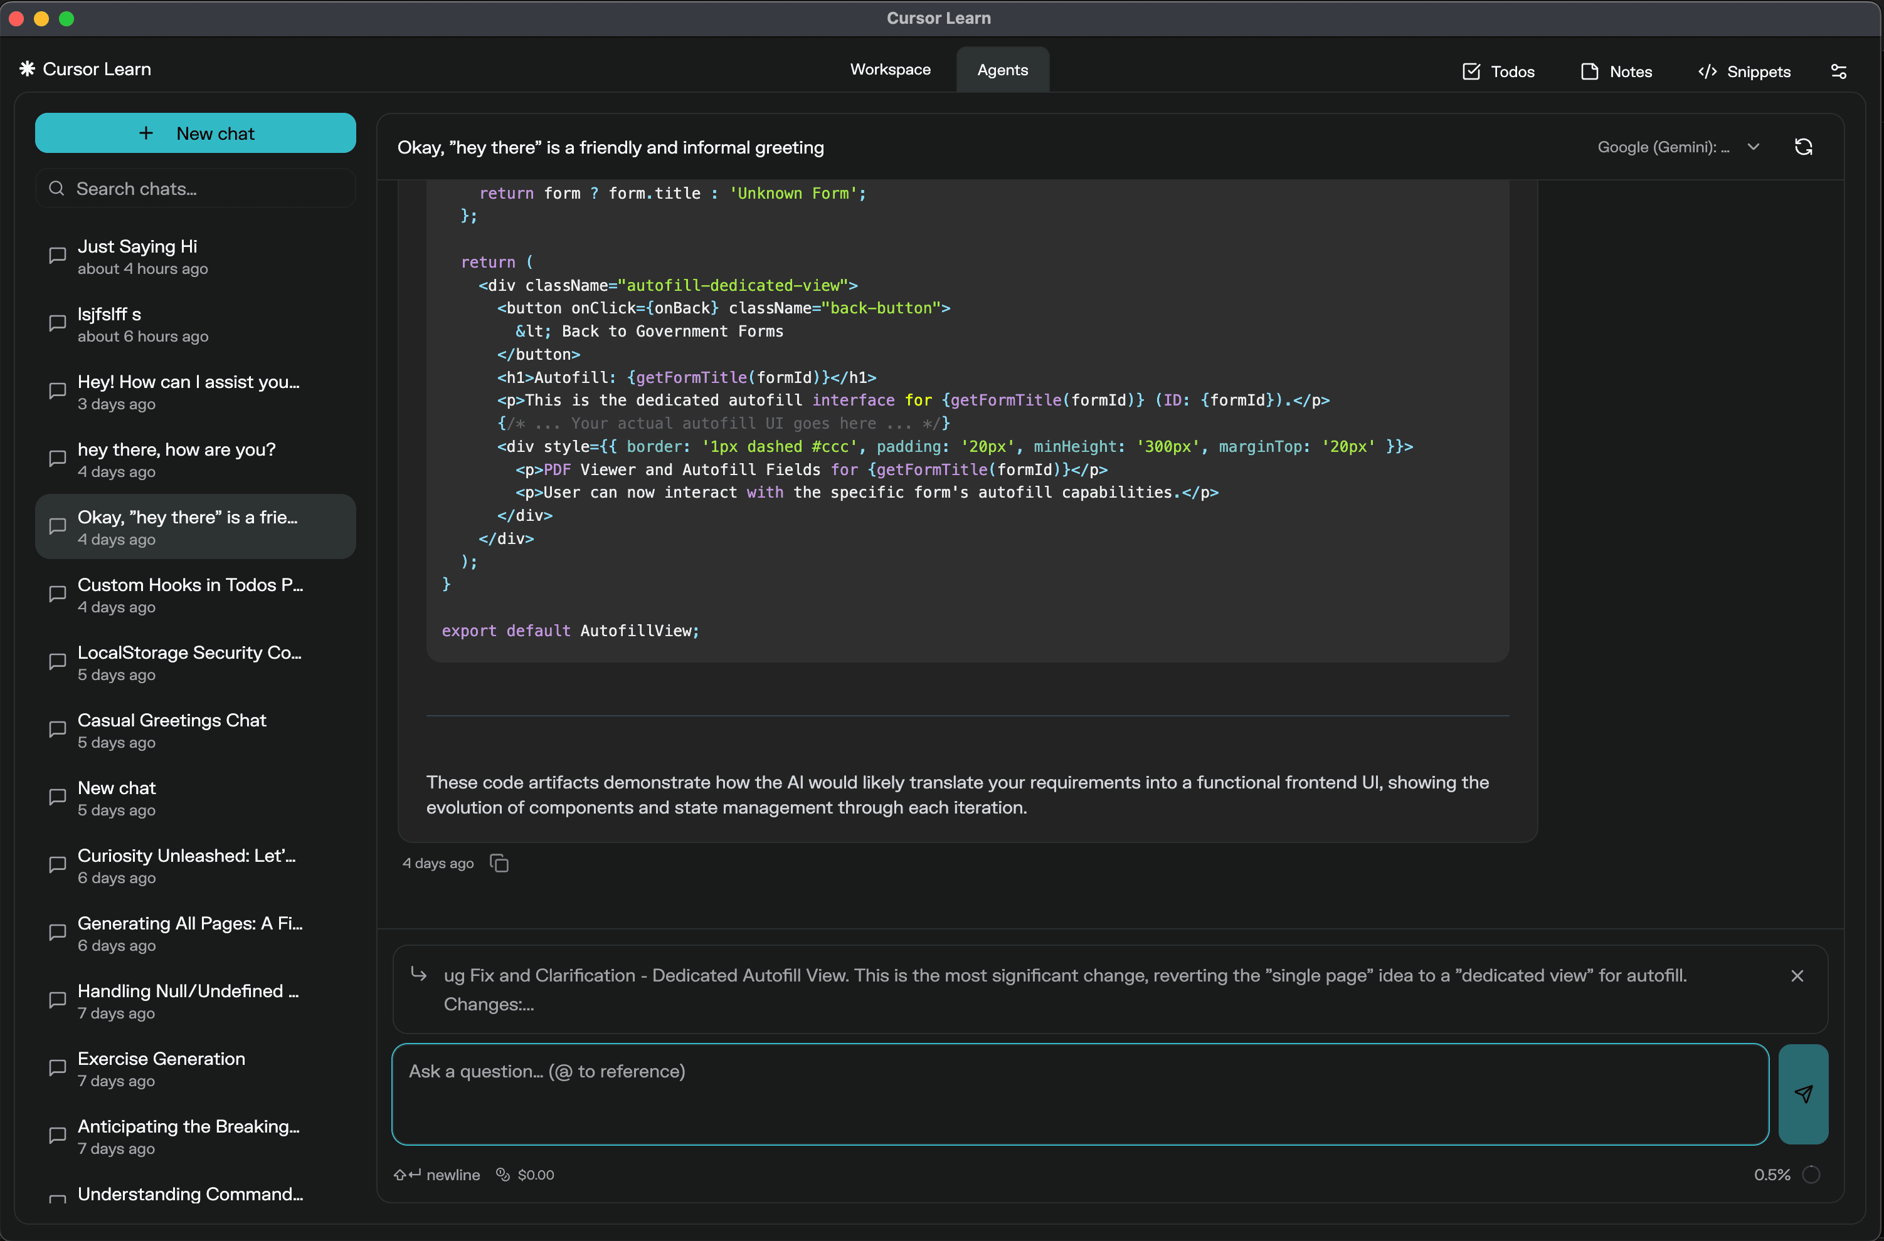Open the Snippets panel
This screenshot has height=1241, width=1884.
[1744, 71]
